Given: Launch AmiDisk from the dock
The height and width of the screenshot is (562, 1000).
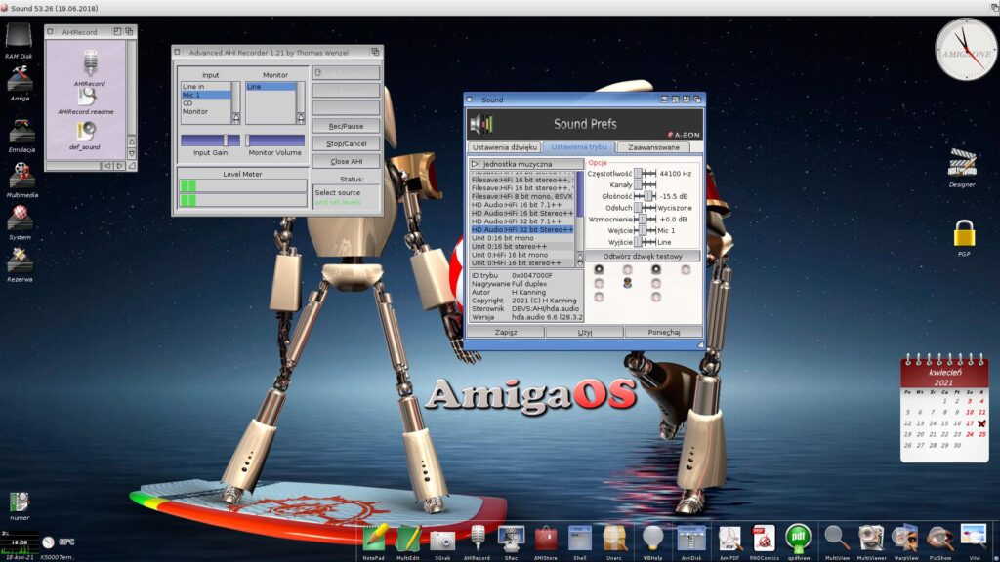Looking at the screenshot, I should pos(691,539).
